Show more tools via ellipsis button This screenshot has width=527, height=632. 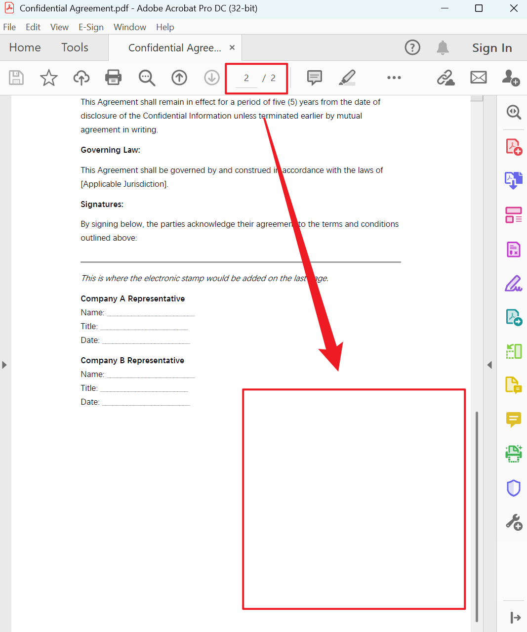(x=394, y=78)
